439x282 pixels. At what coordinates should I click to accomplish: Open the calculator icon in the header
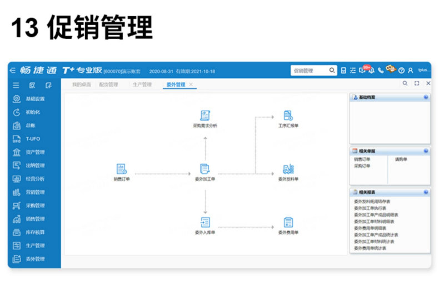(x=343, y=70)
